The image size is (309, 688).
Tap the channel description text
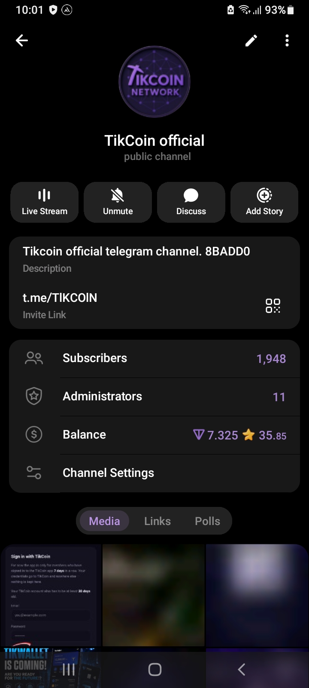(x=136, y=251)
